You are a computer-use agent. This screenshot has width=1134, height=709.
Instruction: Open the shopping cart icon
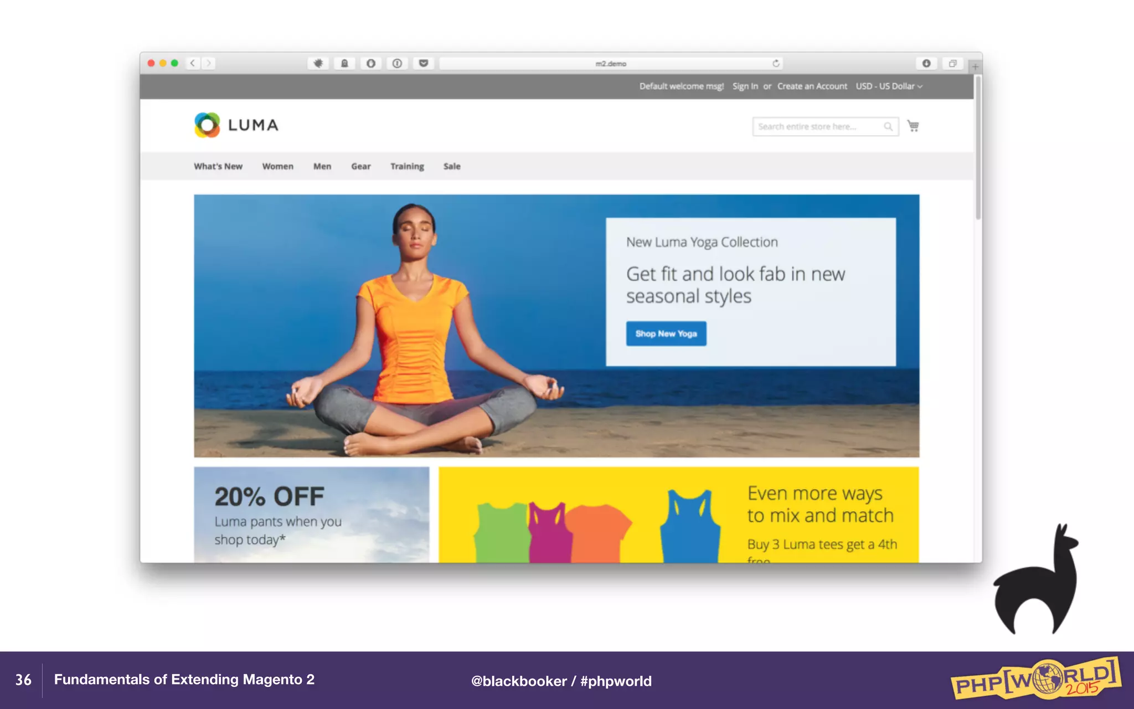[913, 126]
